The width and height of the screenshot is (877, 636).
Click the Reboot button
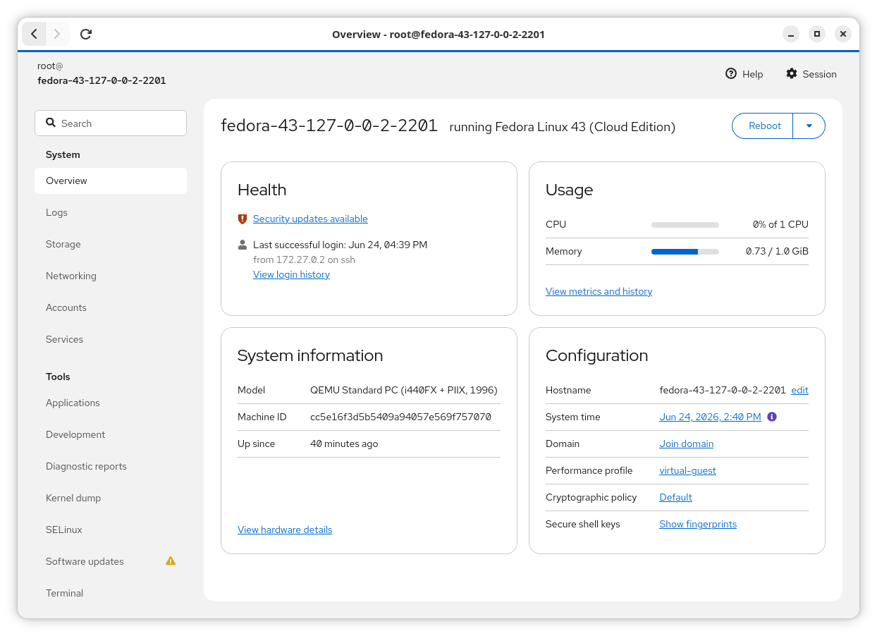point(763,126)
